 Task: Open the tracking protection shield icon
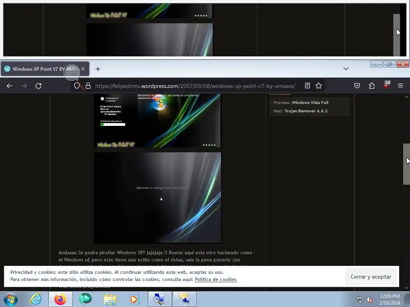click(76, 86)
